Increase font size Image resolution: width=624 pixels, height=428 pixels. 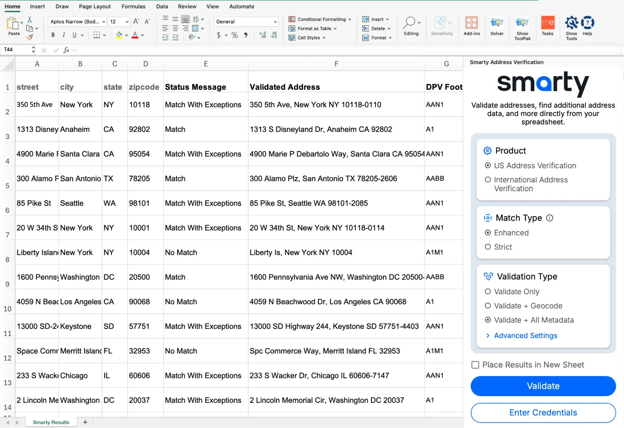pos(136,21)
